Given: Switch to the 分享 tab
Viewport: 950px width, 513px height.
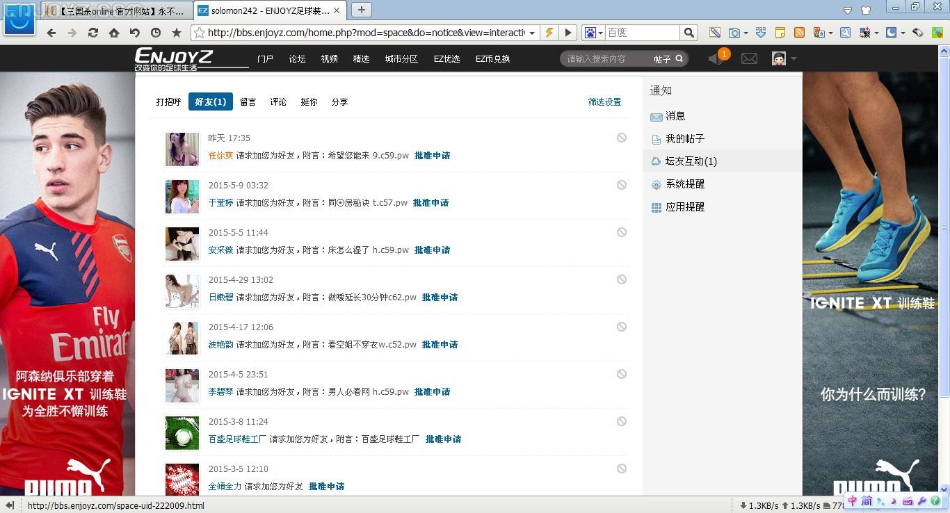Looking at the screenshot, I should pos(339,102).
